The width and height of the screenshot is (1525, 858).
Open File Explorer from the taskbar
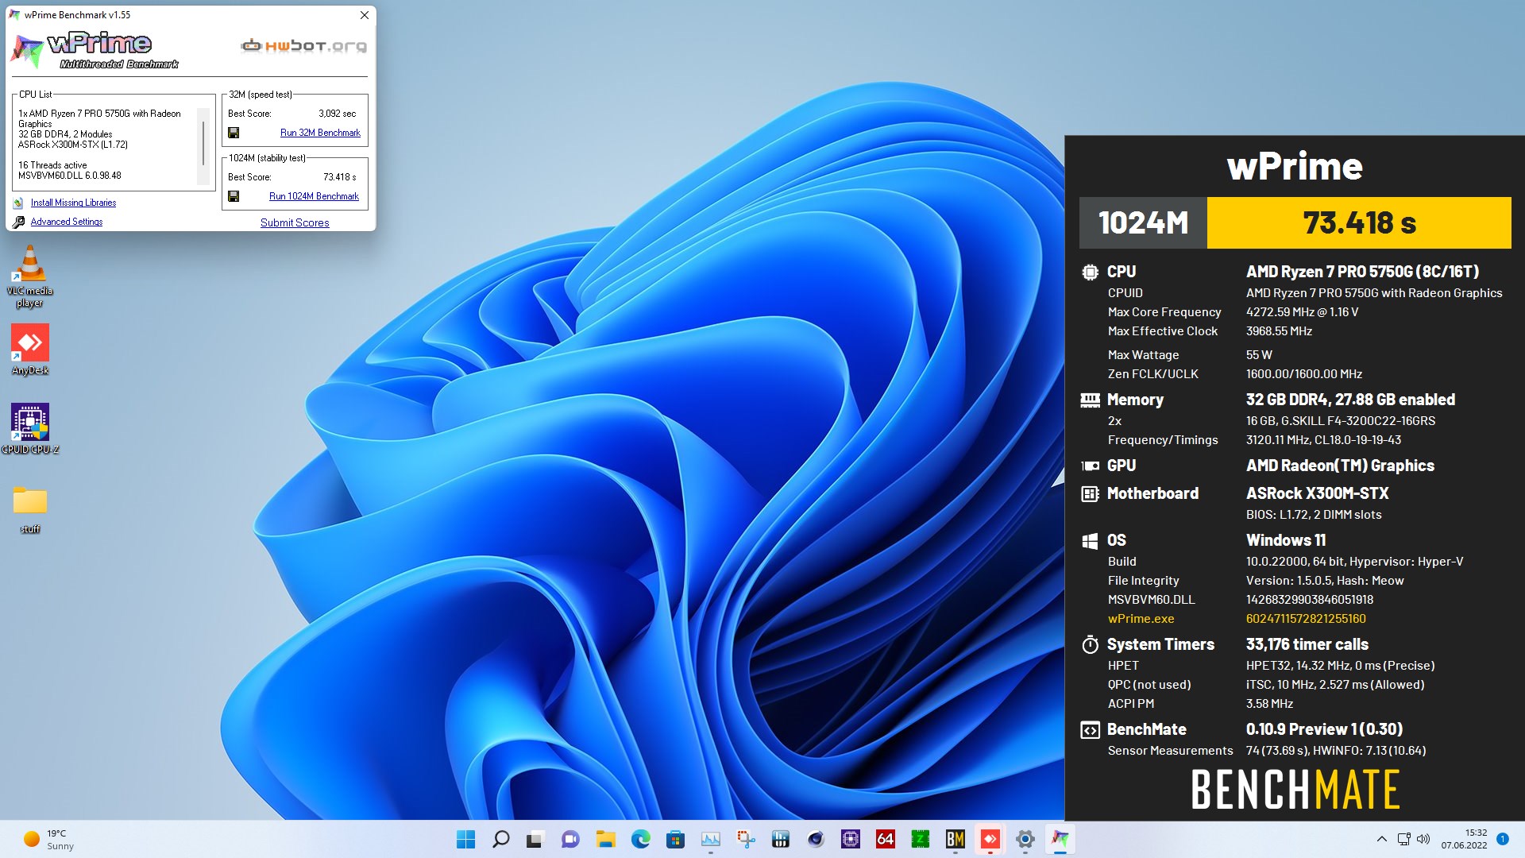(x=605, y=839)
